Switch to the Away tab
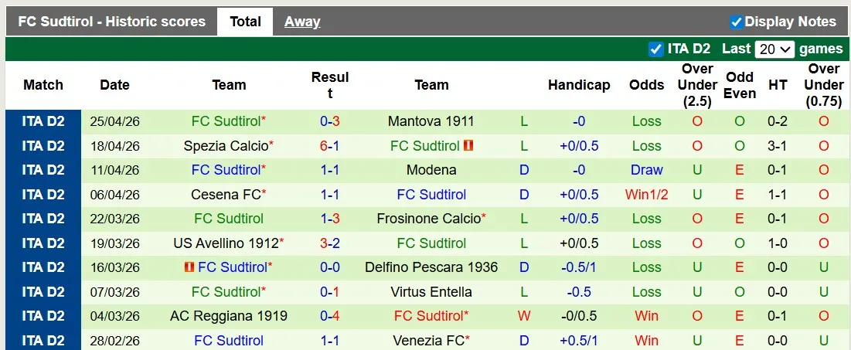Image resolution: width=851 pixels, height=350 pixels. tap(302, 22)
